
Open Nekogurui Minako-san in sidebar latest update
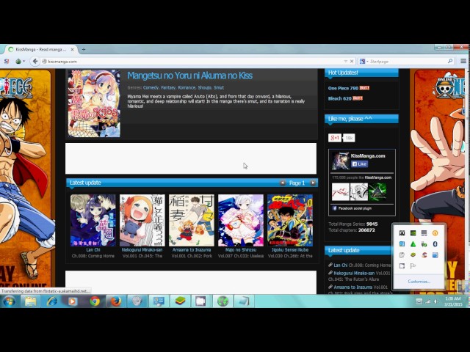pyautogui.click(x=354, y=274)
